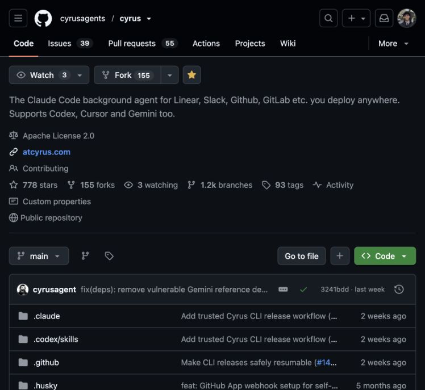Open the main branch selector dropdown
Viewport: 425px width, 390px height.
click(x=39, y=255)
